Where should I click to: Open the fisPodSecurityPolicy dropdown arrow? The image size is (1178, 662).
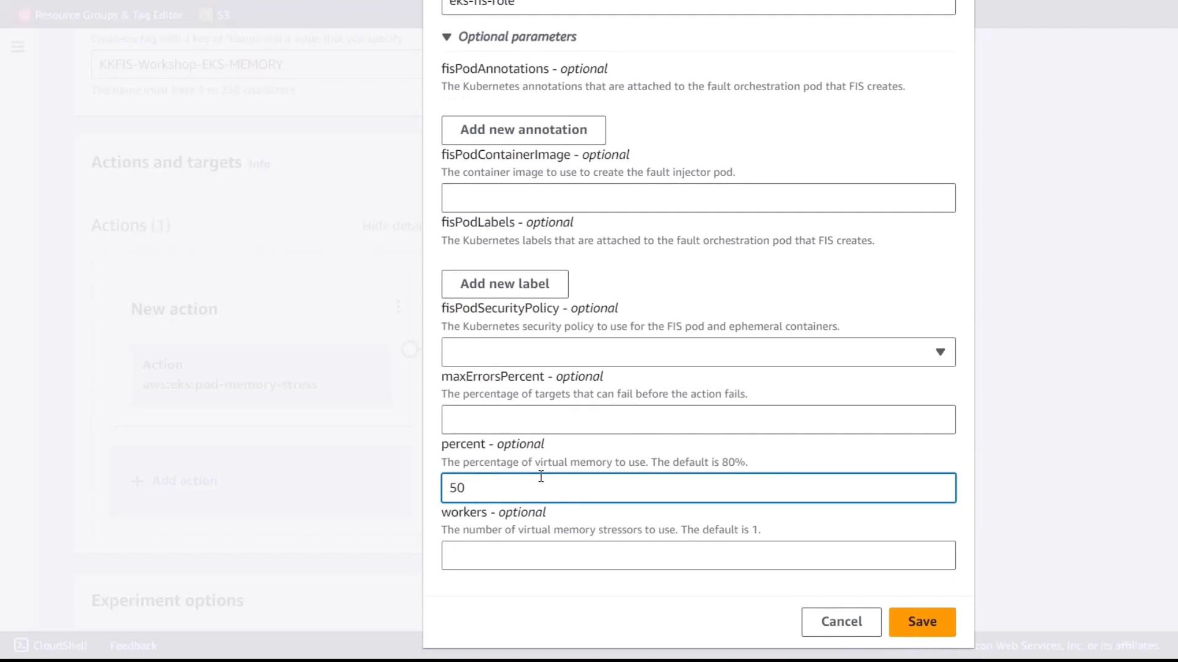940,352
